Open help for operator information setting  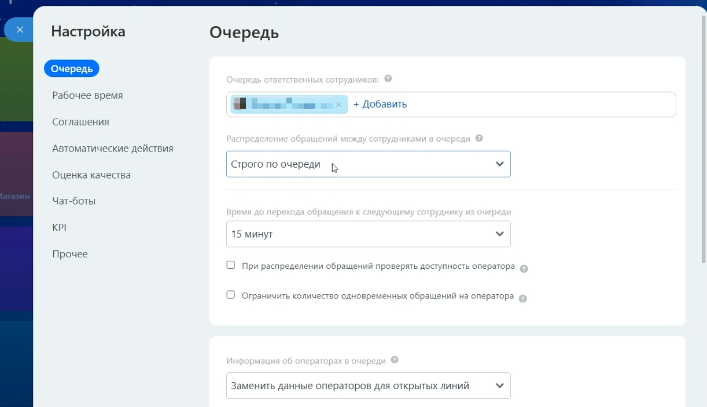395,360
